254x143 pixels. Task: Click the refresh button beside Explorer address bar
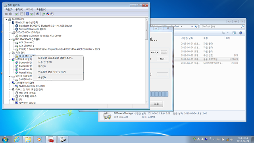(196, 27)
